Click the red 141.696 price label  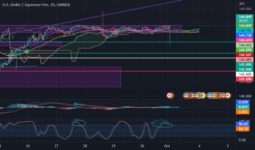click(245, 79)
